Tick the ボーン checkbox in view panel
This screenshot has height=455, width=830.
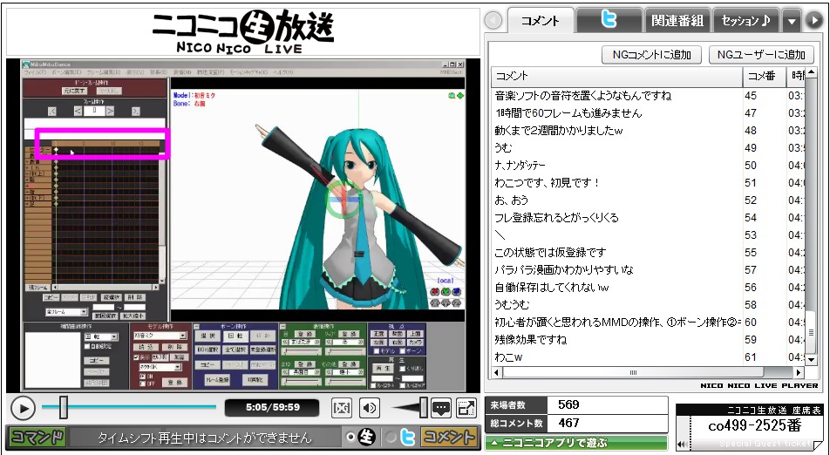tap(402, 351)
